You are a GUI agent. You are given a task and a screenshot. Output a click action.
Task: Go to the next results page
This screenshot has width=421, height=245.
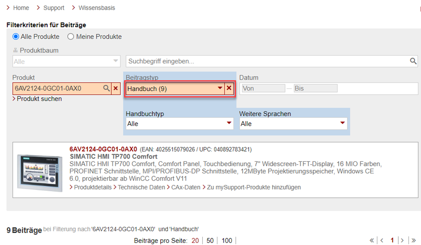pyautogui.click(x=403, y=241)
